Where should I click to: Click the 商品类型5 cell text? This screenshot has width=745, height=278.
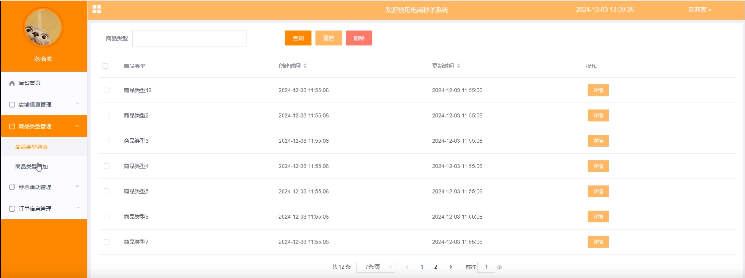coord(136,191)
